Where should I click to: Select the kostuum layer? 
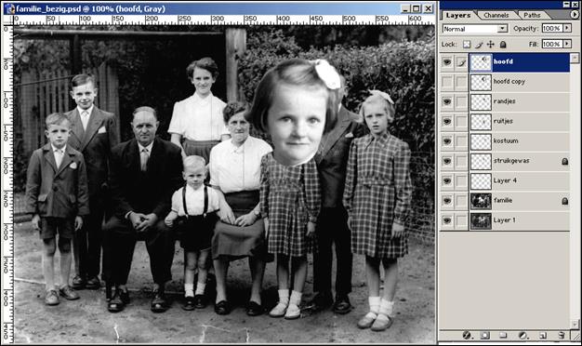520,141
